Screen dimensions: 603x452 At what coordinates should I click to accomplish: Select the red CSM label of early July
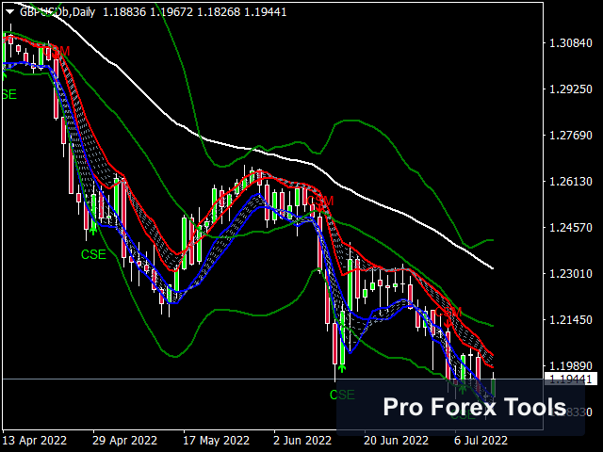(x=448, y=312)
